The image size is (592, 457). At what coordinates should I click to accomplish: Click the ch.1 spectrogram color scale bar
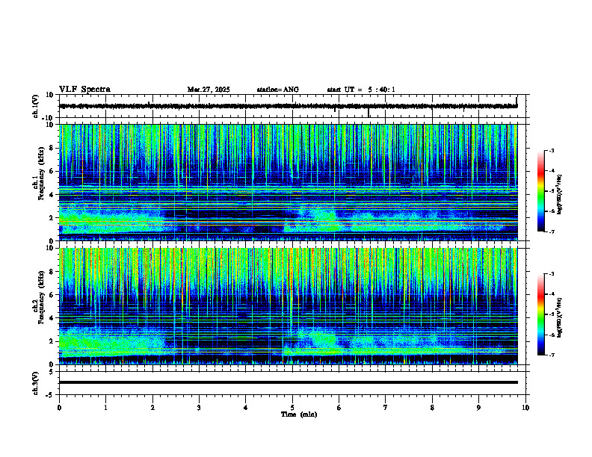[x=540, y=191]
